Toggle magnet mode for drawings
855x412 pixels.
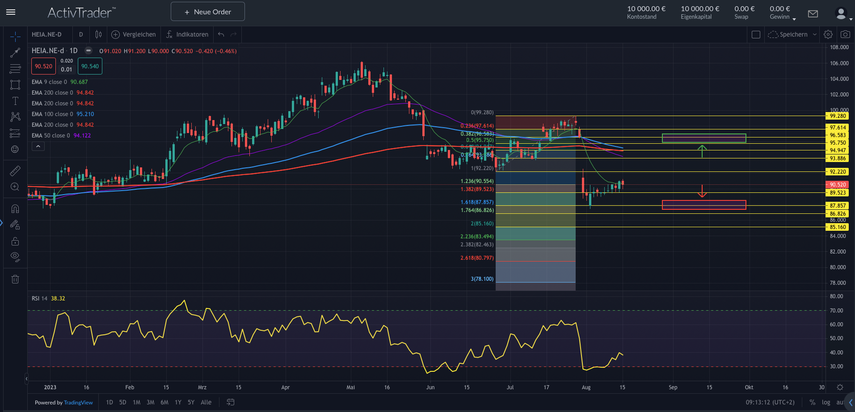[x=15, y=208]
